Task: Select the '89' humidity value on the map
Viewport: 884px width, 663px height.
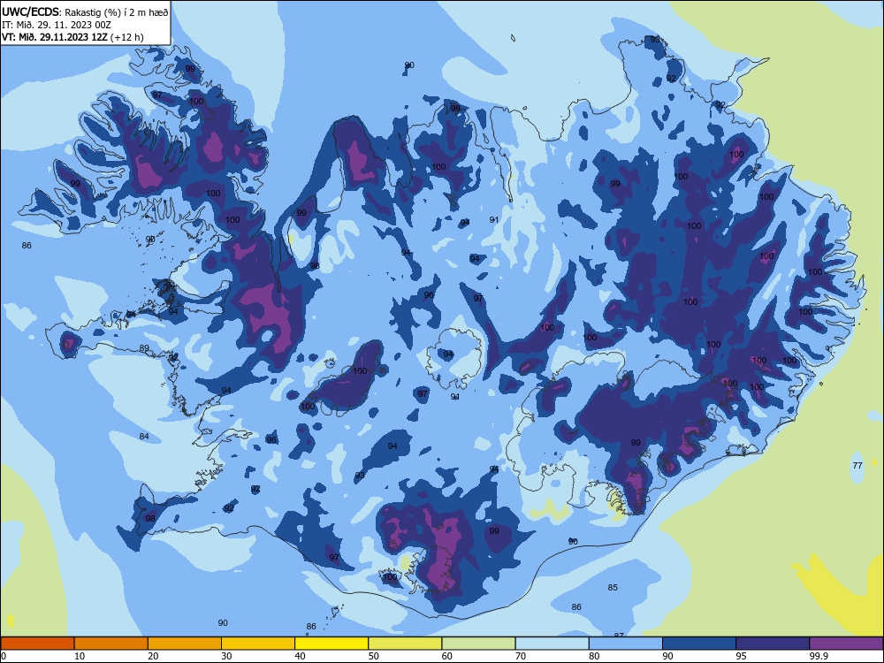Action: (144, 347)
